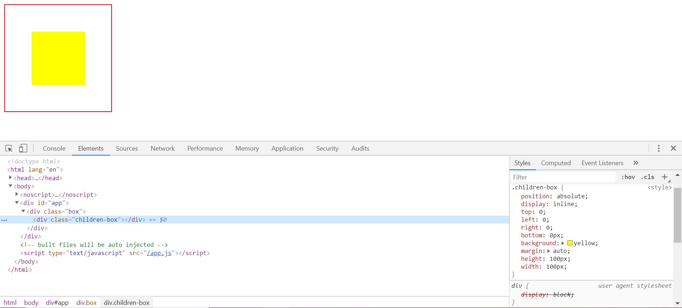This screenshot has width=682, height=308.
Task: Click the struck-through display: block rule
Action: pyautogui.click(x=547, y=295)
